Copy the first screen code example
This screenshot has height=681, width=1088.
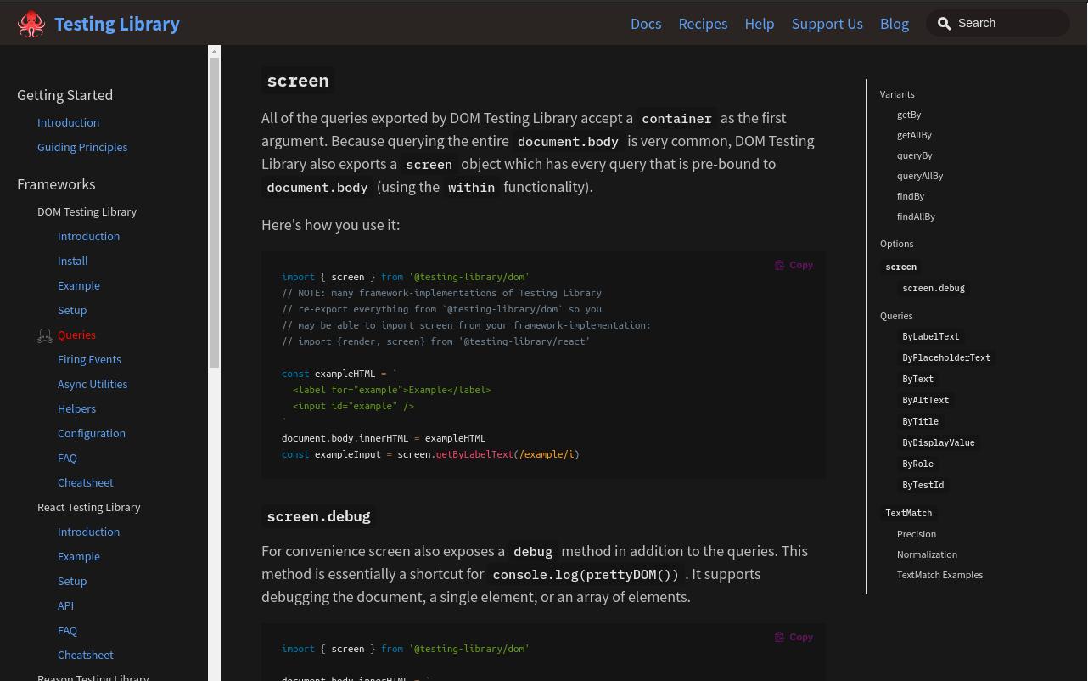click(794, 265)
